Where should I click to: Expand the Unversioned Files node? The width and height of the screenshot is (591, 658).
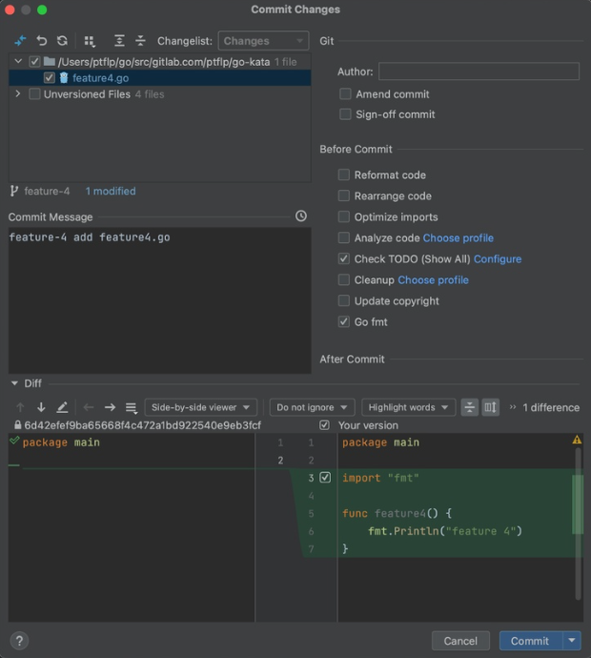point(18,94)
